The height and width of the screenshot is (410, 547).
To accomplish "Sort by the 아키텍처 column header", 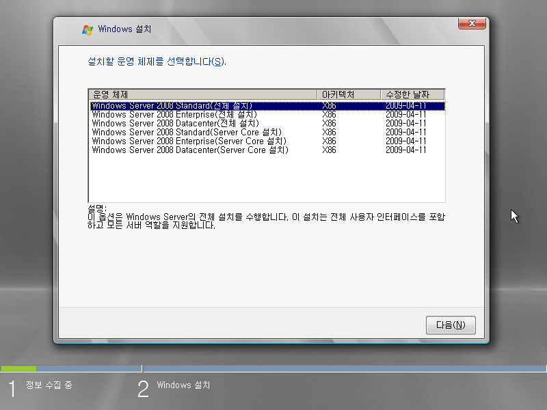I will click(x=349, y=94).
